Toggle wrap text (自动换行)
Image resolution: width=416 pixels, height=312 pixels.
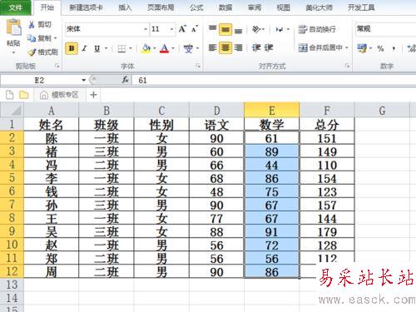point(317,29)
